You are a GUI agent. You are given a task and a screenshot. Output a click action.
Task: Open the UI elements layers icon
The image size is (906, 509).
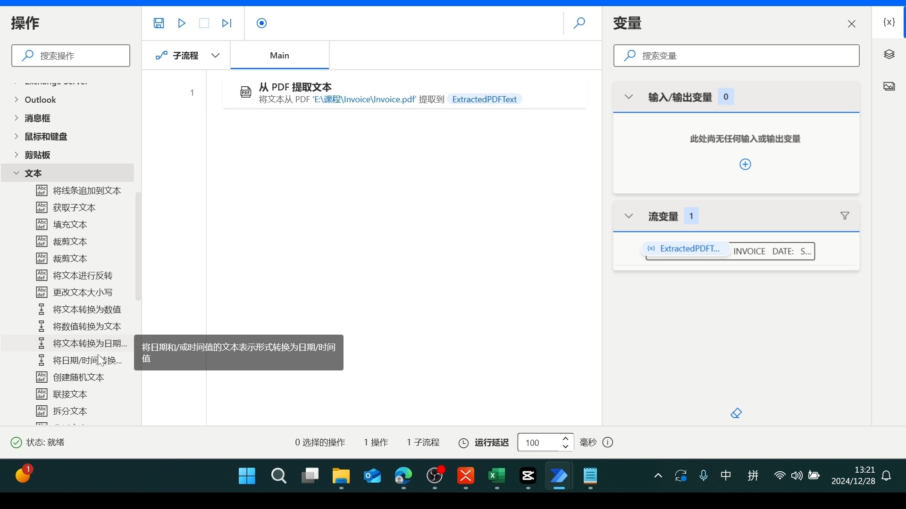tap(889, 55)
